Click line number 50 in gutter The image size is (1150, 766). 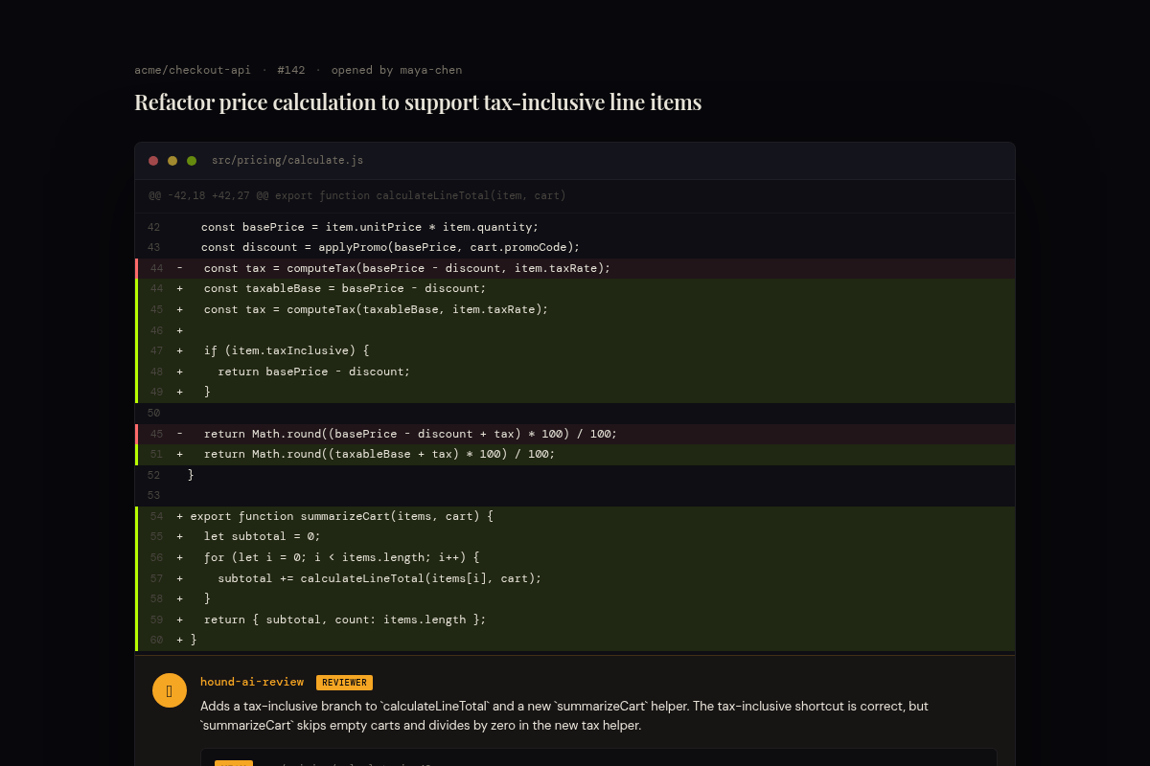[x=153, y=413]
